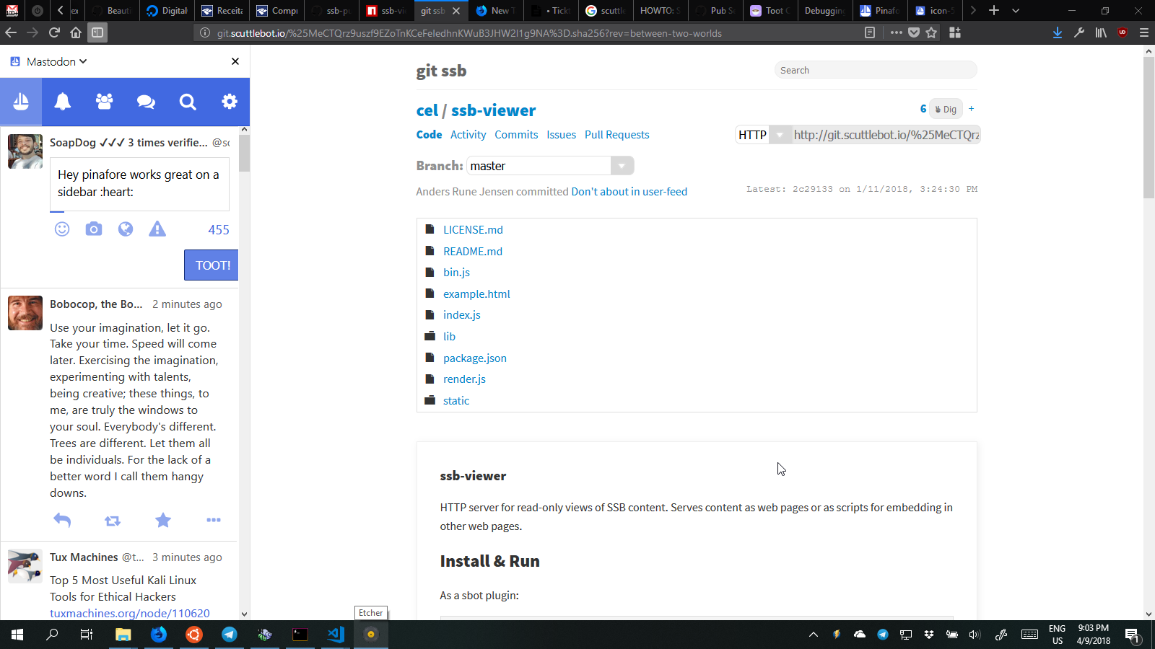Switch to the Receita tab
This screenshot has height=649, width=1155.
[222, 10]
